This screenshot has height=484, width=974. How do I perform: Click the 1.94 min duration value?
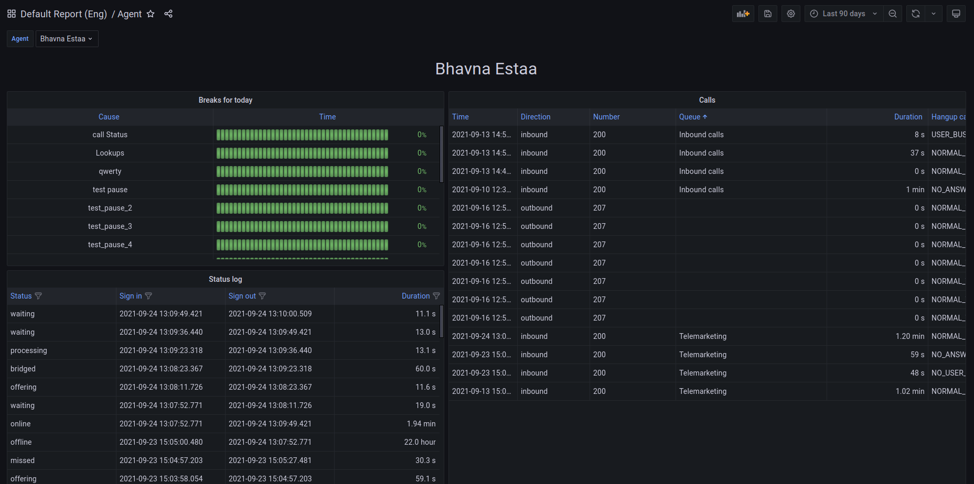tap(421, 424)
